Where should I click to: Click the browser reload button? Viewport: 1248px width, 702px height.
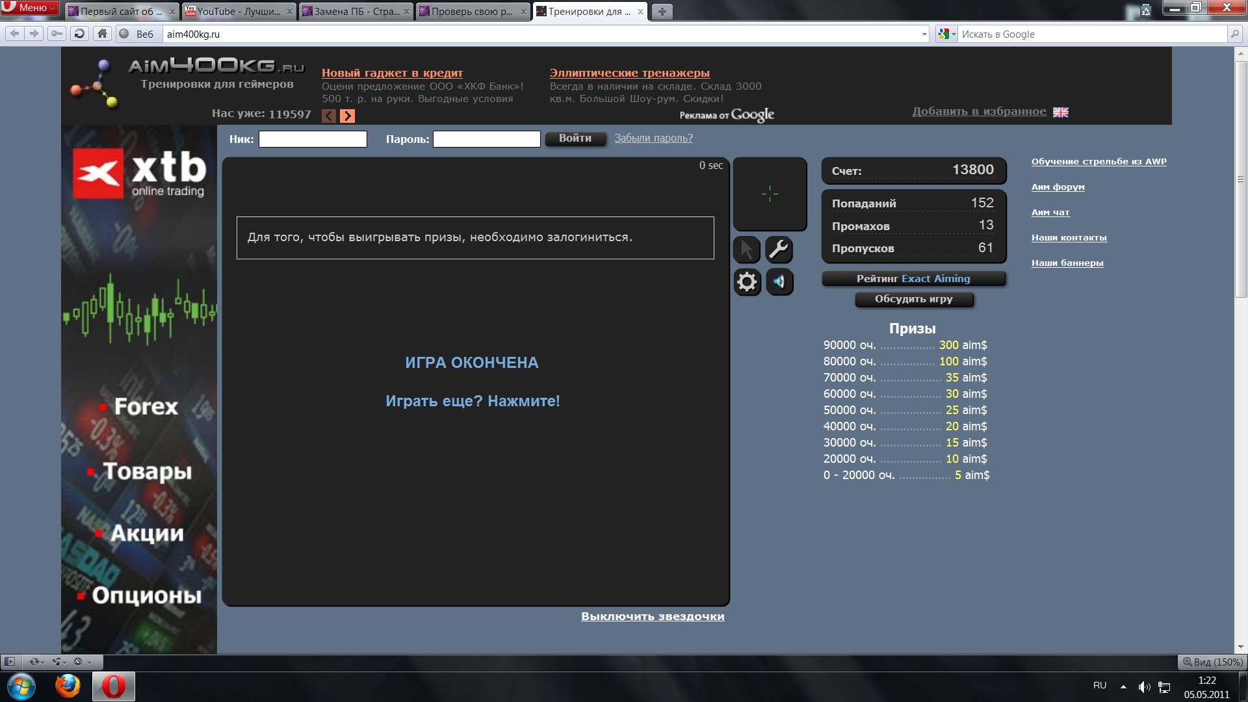79,34
